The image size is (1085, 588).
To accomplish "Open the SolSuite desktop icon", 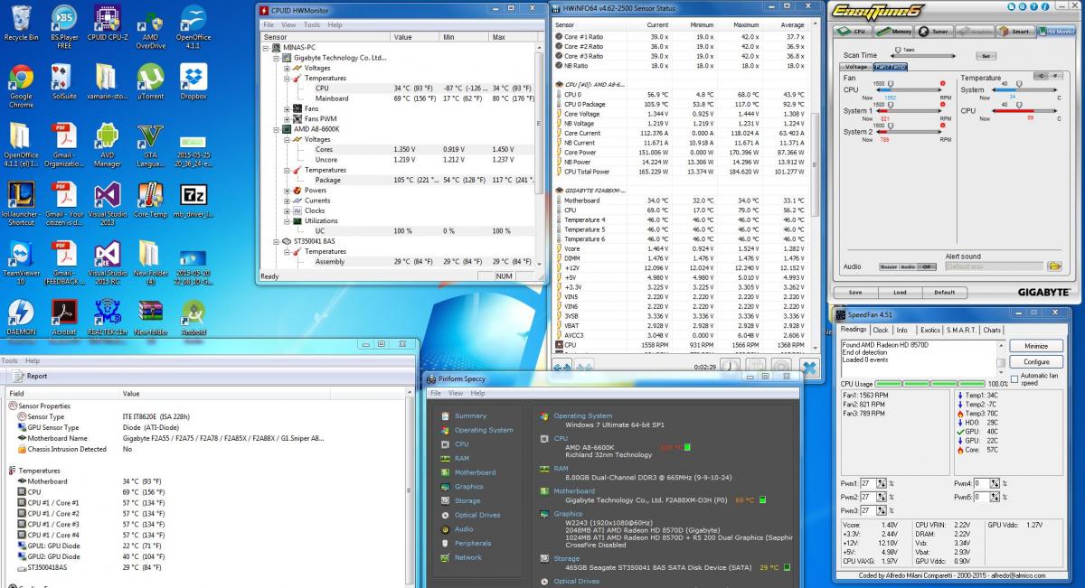I will coord(64,82).
